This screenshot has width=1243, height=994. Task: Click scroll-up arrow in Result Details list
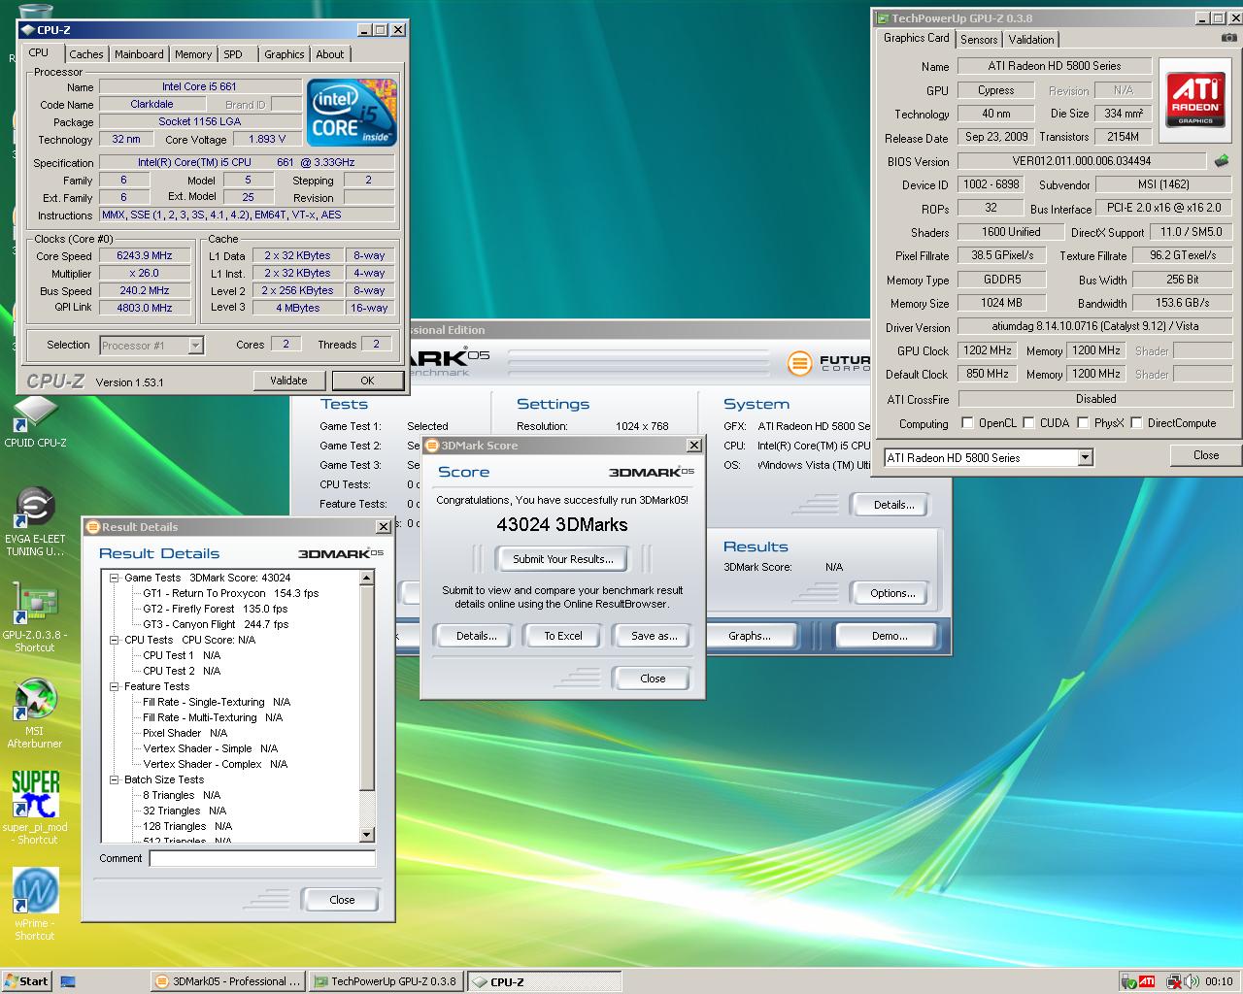pyautogui.click(x=366, y=579)
